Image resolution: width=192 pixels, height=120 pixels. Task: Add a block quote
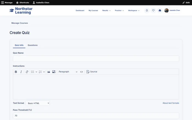(49, 72)
